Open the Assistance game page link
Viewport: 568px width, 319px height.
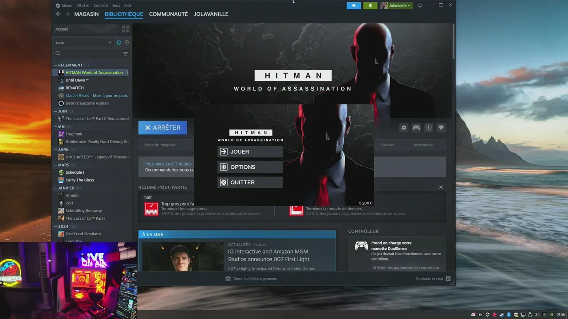[423, 145]
